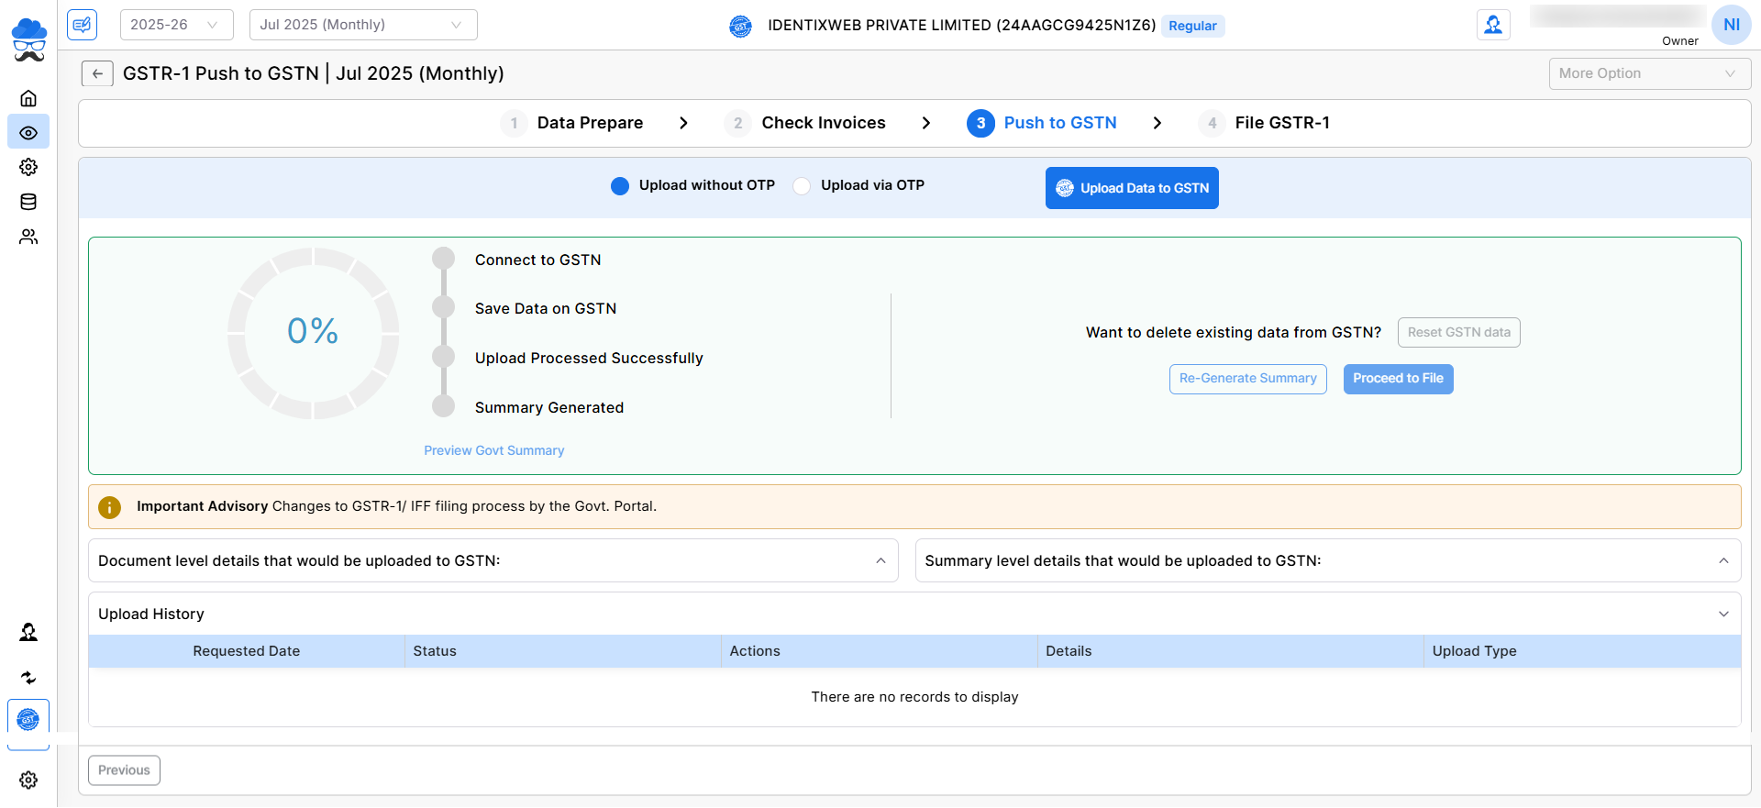
Task: Click the Owner role label
Action: (x=1680, y=41)
